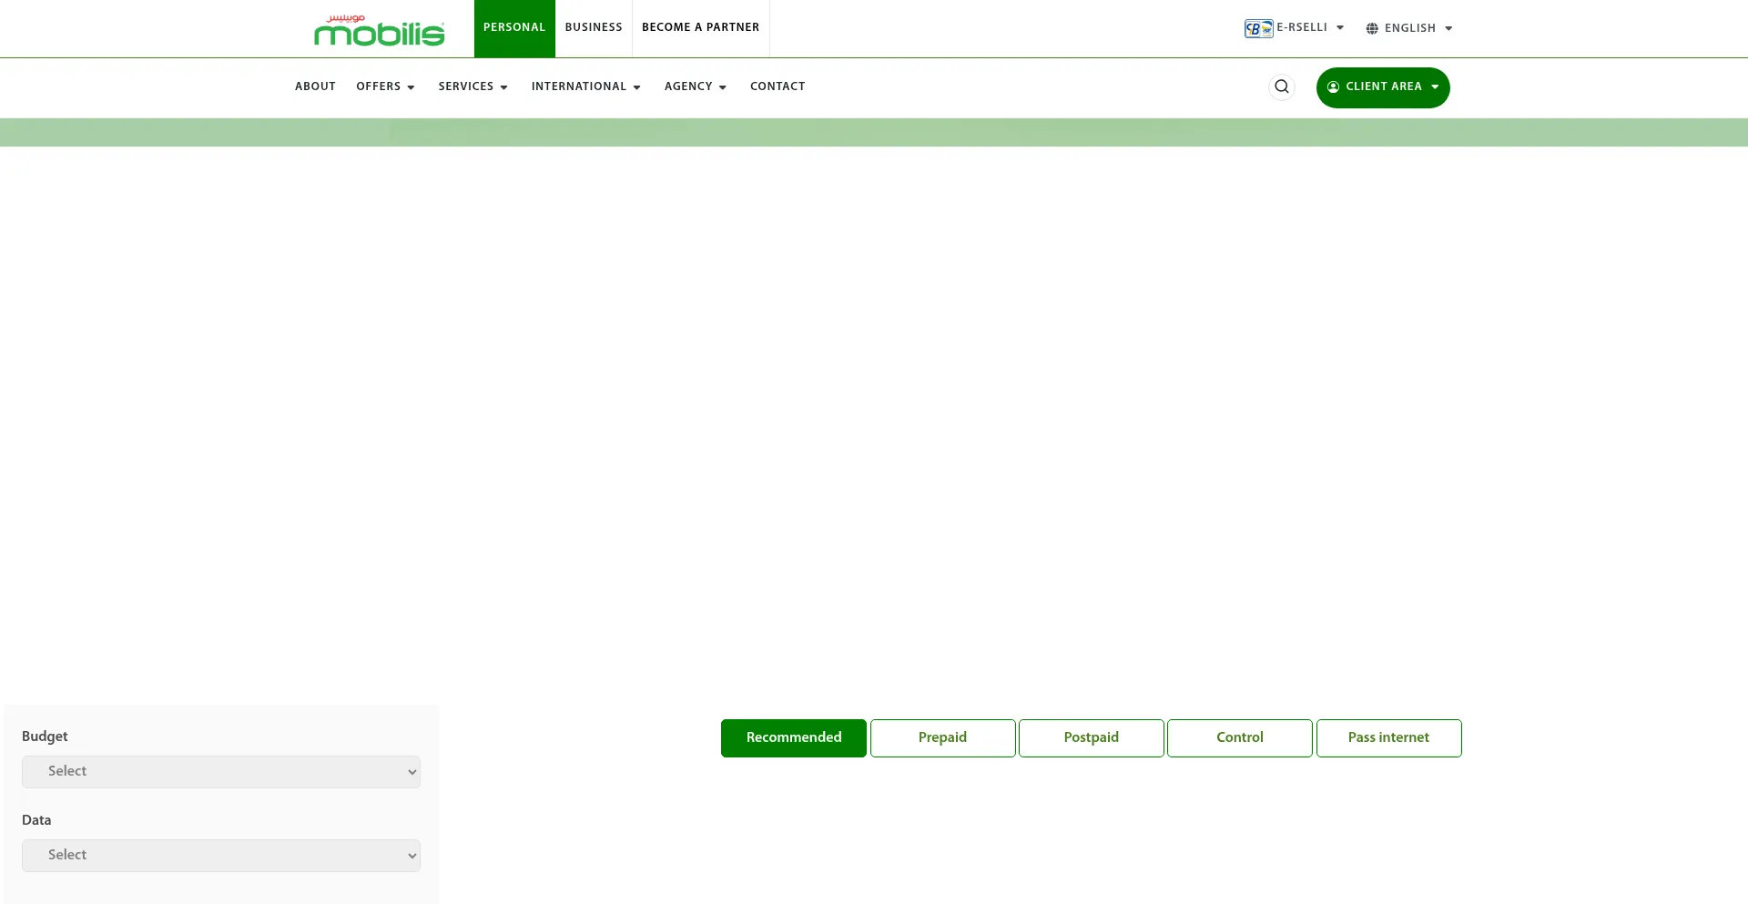Choose the Pass internet filter
Screen dimensions: 1748x904
click(1388, 737)
